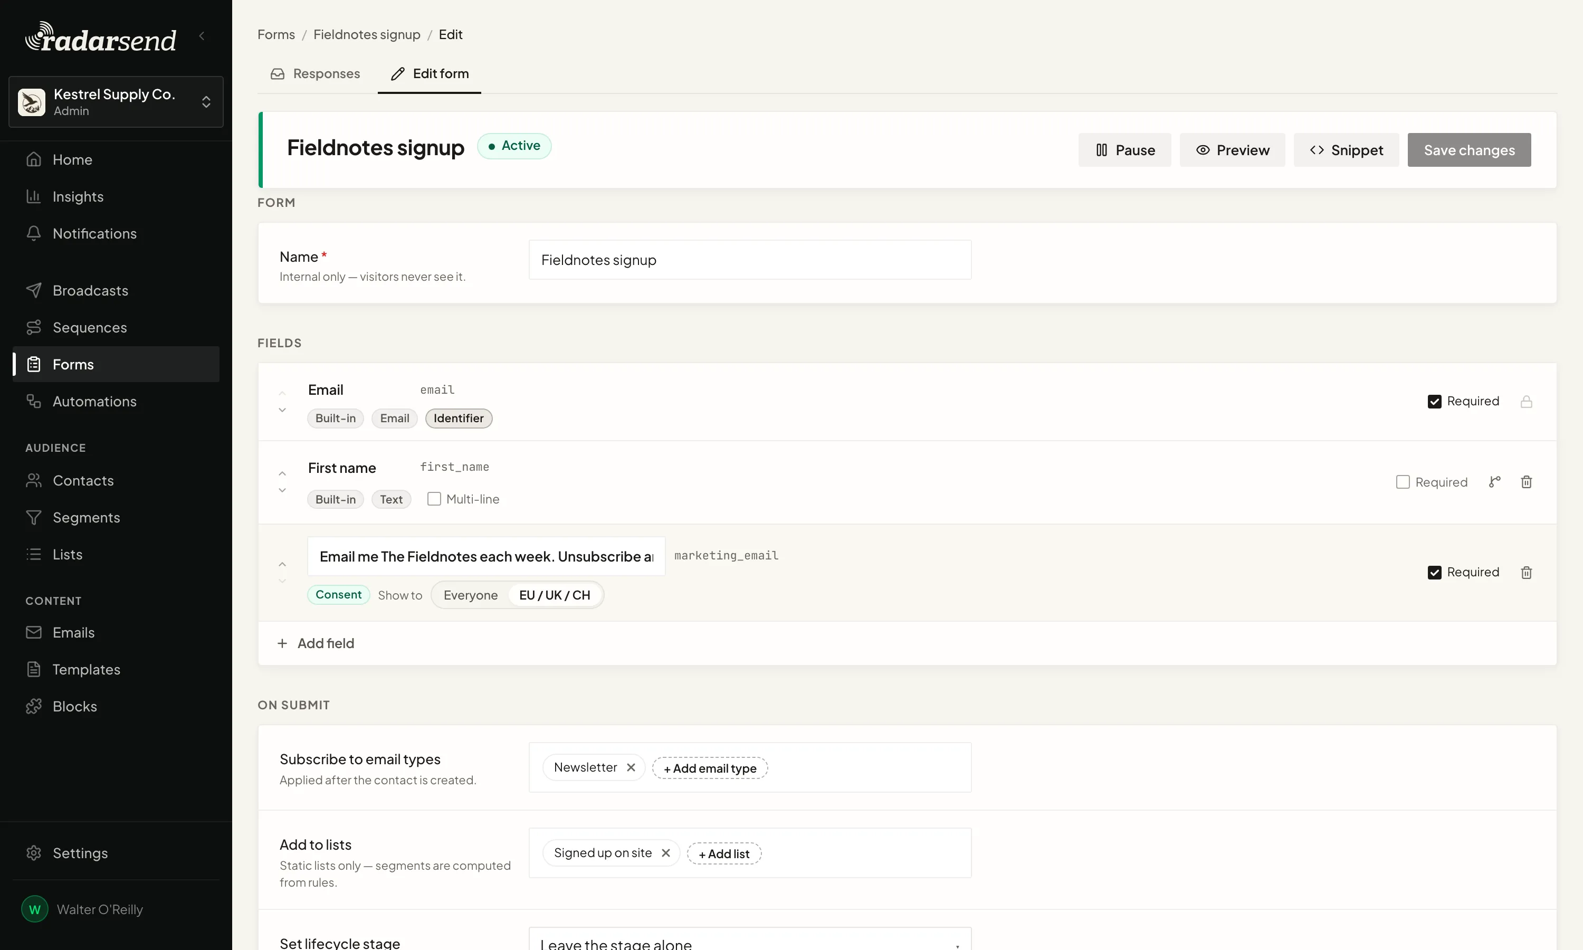The width and height of the screenshot is (1583, 950).
Task: Move the Email field down
Action: point(282,410)
